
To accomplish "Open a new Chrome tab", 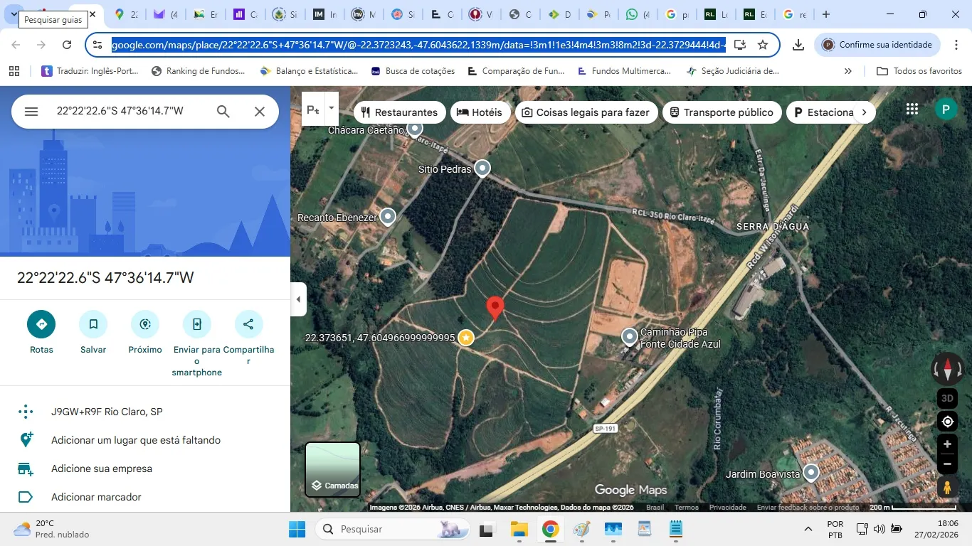I will click(825, 14).
